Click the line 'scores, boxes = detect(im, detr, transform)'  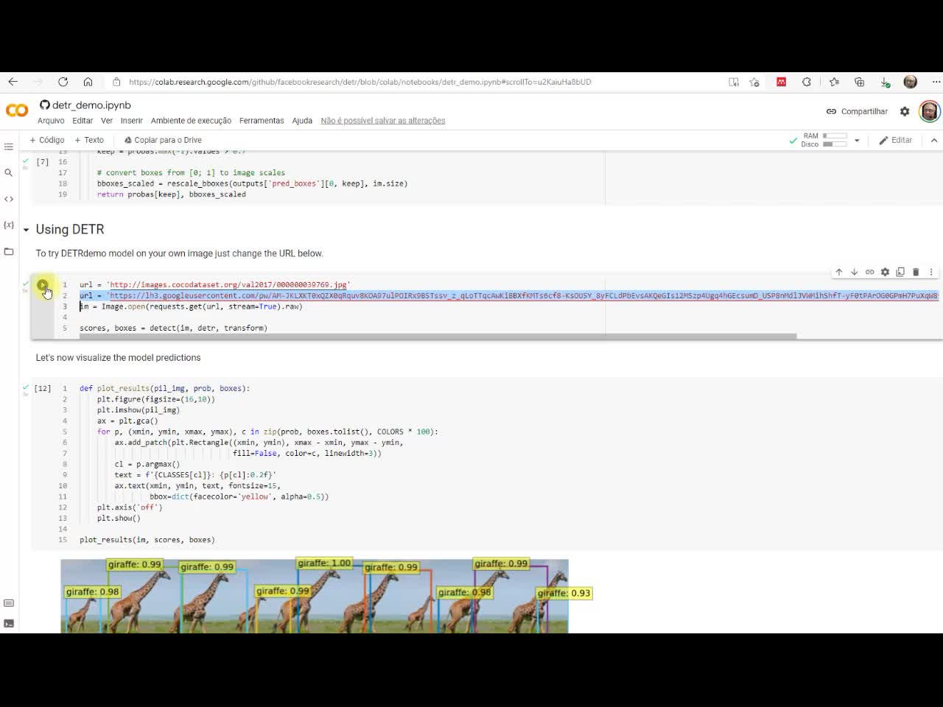point(173,328)
